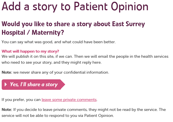Click the "who need to see your story" line
Image resolution: width=173 pixels, height=122 pixels.
point(52,63)
